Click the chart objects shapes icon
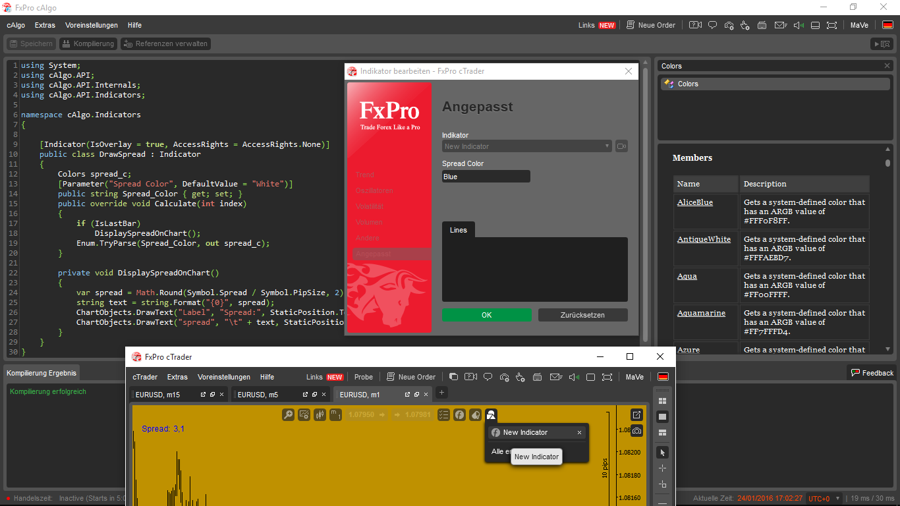Screen dimensions: 900x506 [x=491, y=415]
